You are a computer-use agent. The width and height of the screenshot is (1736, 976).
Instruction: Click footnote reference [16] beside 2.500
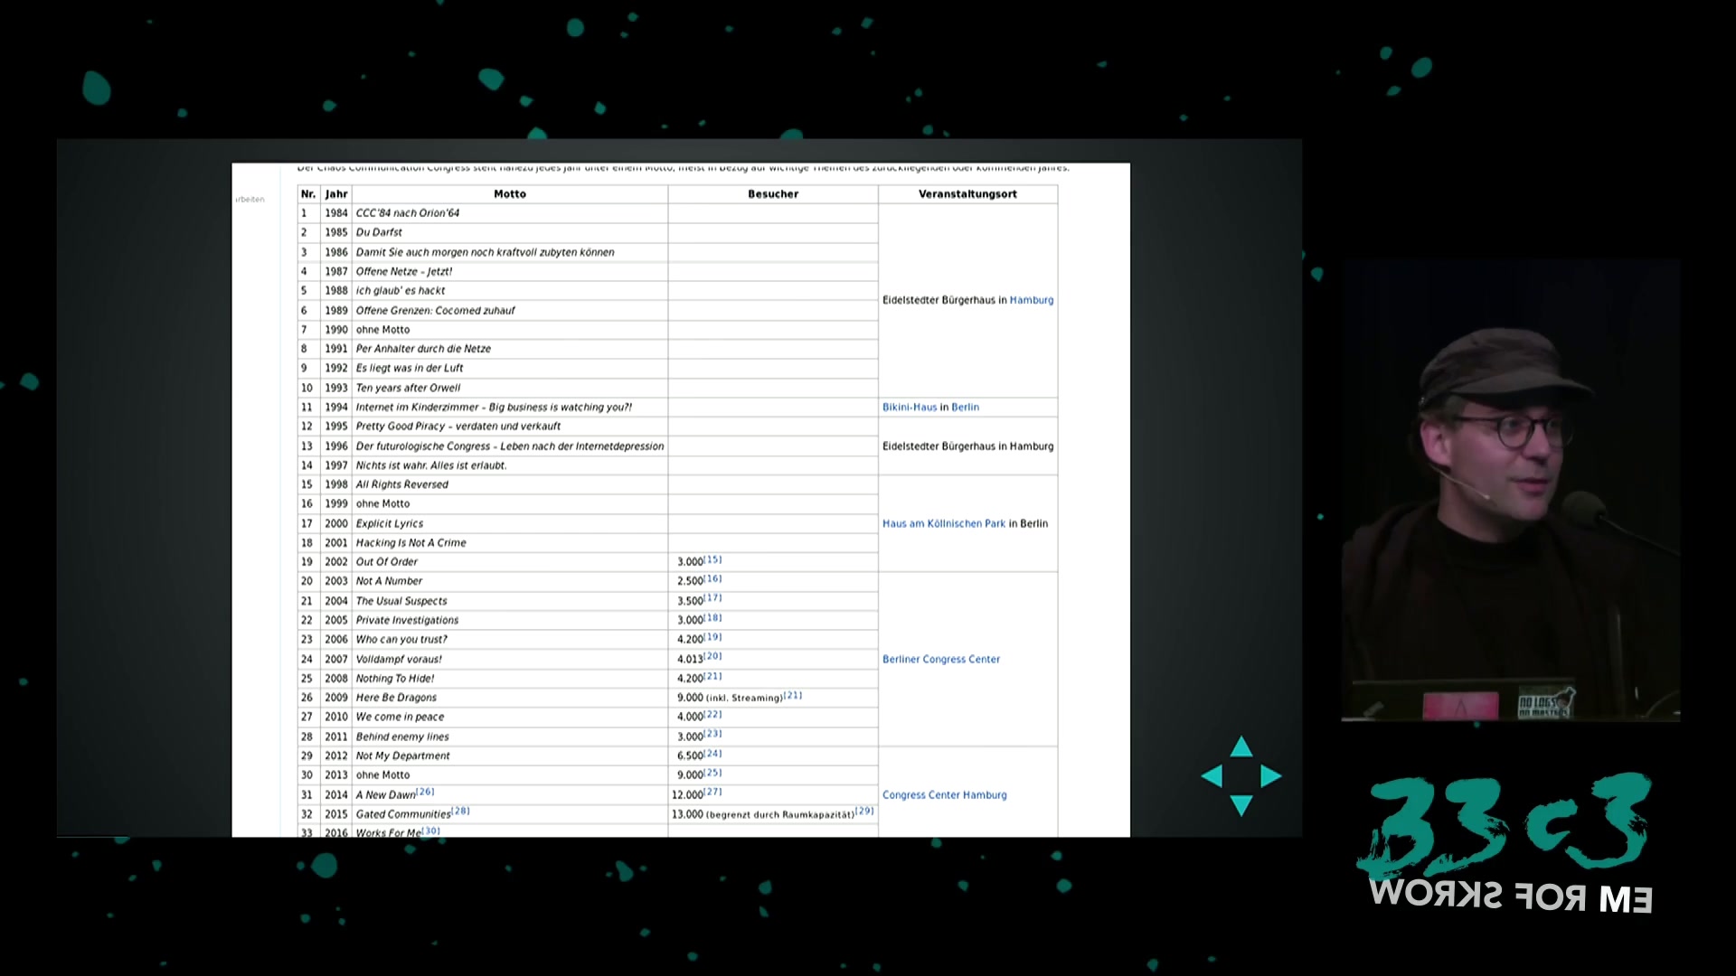click(x=713, y=578)
